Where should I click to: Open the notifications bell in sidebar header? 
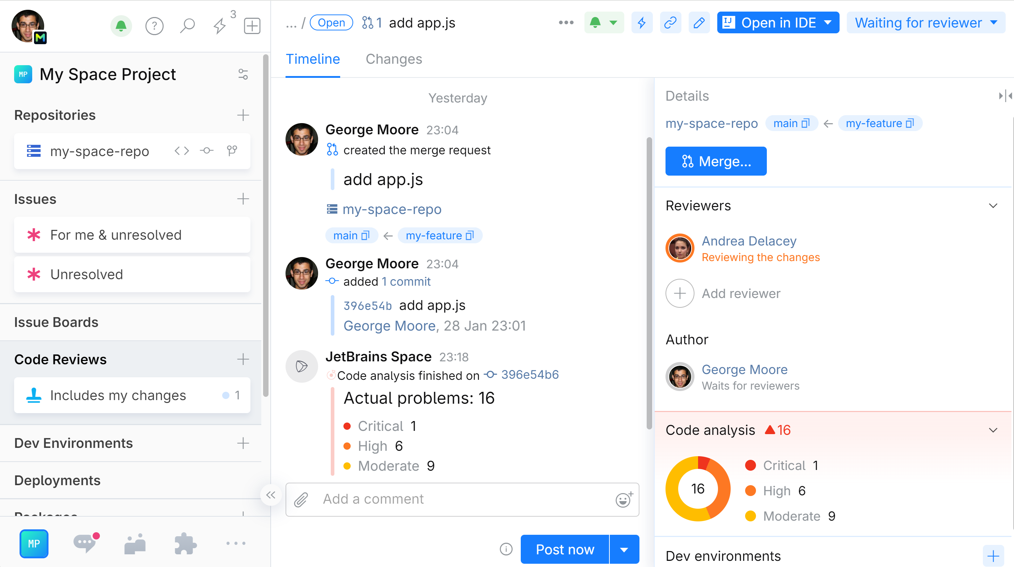[121, 26]
